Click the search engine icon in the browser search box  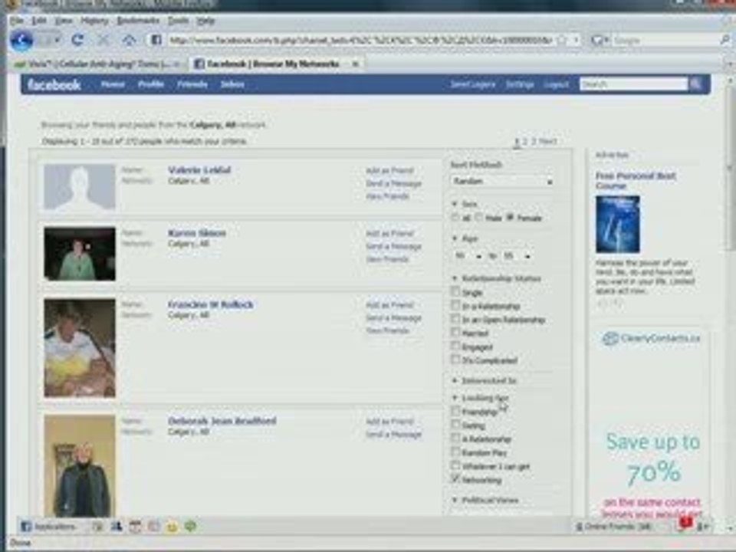[599, 41]
